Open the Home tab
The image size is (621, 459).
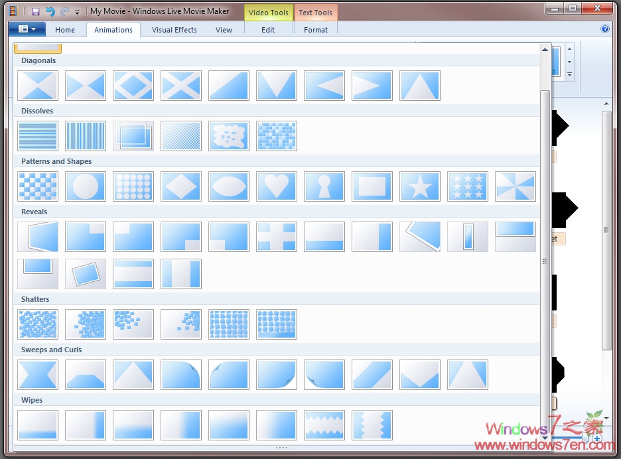coord(65,29)
